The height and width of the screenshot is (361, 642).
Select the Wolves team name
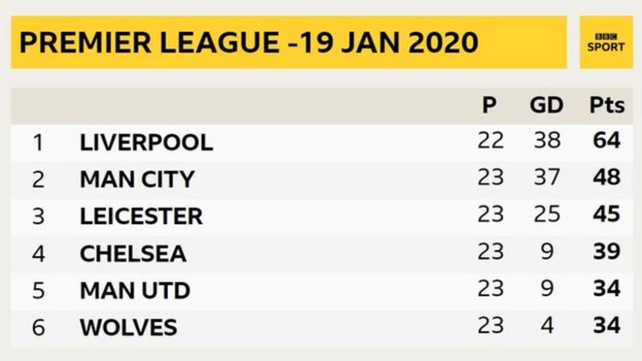coord(128,327)
